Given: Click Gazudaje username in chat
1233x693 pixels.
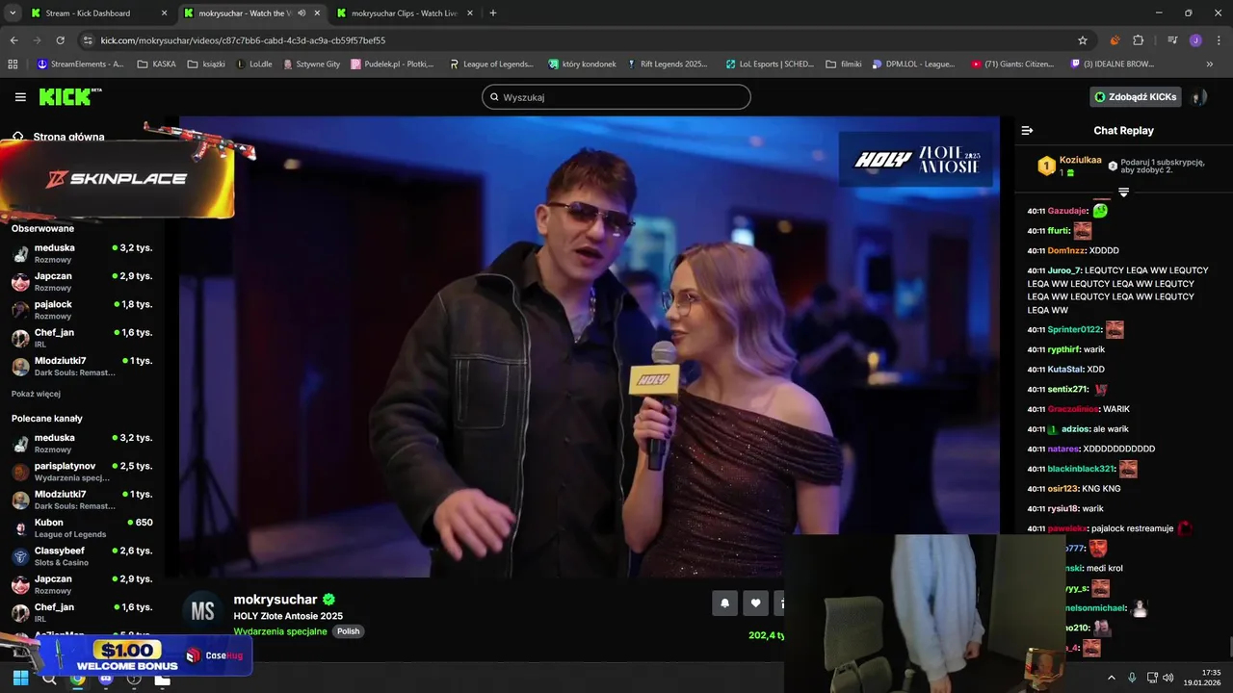Looking at the screenshot, I should click(1067, 211).
